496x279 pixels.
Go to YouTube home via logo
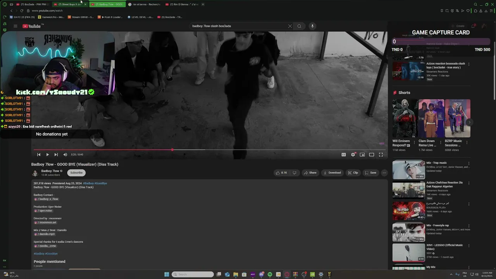click(33, 26)
